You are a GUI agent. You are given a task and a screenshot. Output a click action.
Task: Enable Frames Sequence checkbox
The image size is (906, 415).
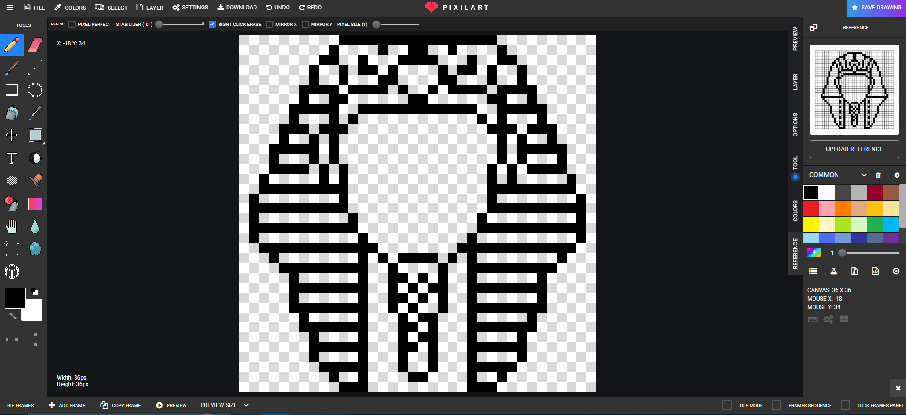tap(777, 405)
